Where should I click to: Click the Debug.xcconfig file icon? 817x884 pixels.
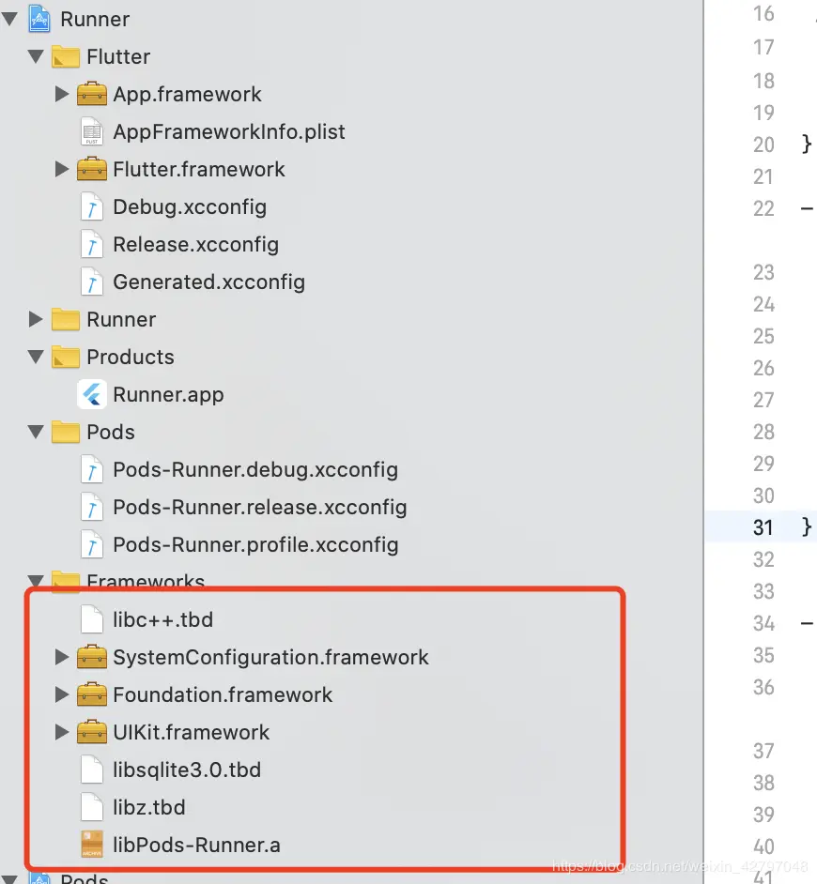coord(92,206)
